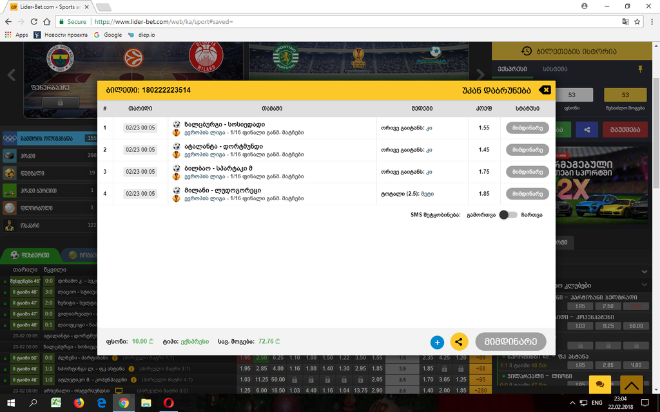660x412 pixels.
Task: Click the უკან დაბრუნება back label
Action: tap(496, 90)
